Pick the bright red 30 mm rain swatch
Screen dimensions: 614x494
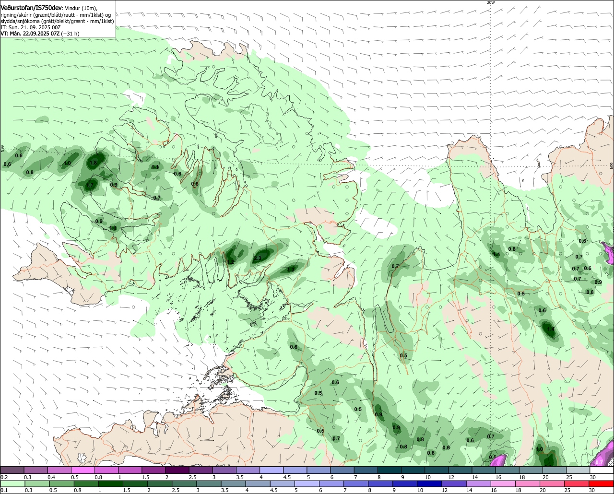pyautogui.click(x=601, y=483)
